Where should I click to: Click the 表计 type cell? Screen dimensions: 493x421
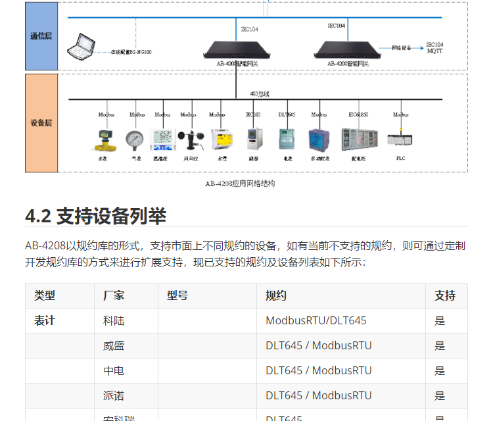pyautogui.click(x=60, y=320)
